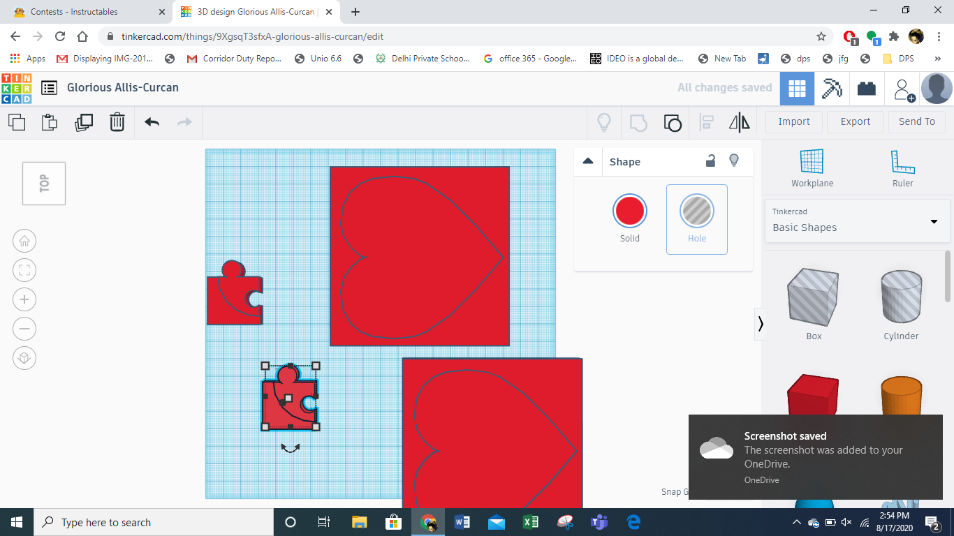Zoom in with plus button
Image resolution: width=954 pixels, height=536 pixels.
pos(24,300)
